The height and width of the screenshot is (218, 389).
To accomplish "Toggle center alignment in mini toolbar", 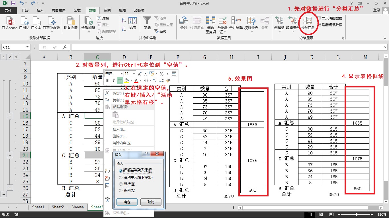I will click(120, 81).
